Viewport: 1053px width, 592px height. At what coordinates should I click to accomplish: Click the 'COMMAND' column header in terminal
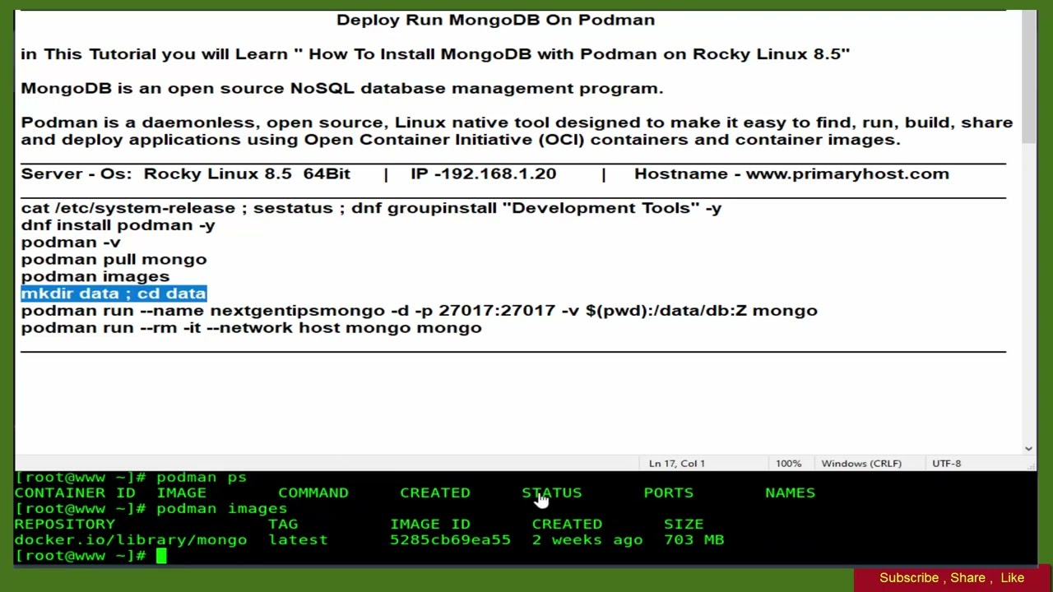[313, 493]
